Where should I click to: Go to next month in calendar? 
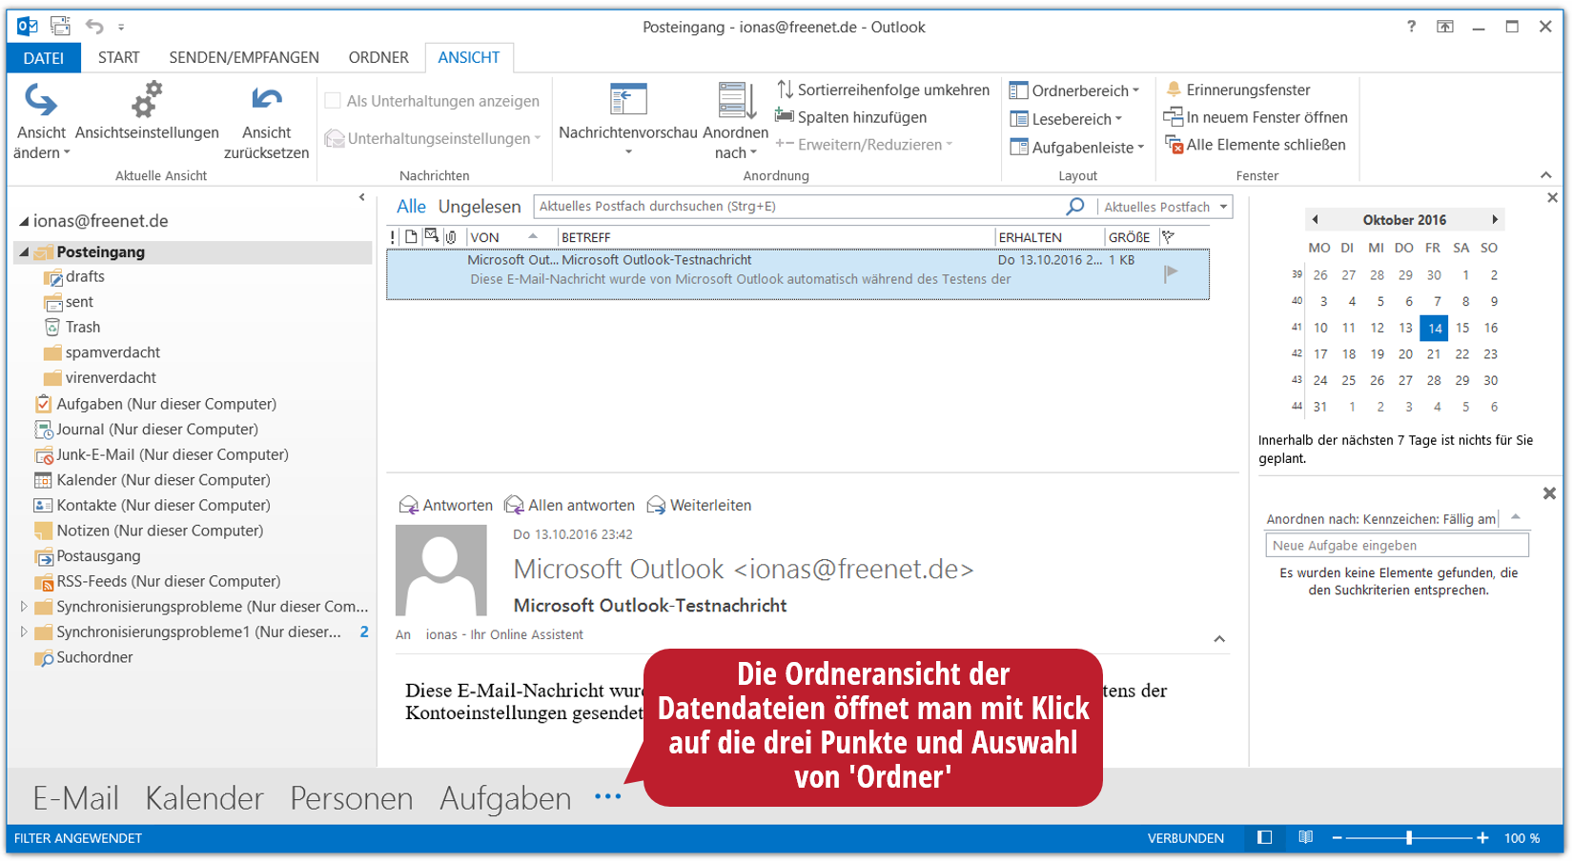point(1495,219)
